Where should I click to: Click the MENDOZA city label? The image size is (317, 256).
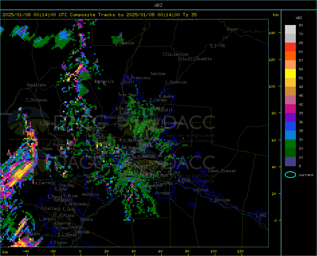[x=94, y=129]
